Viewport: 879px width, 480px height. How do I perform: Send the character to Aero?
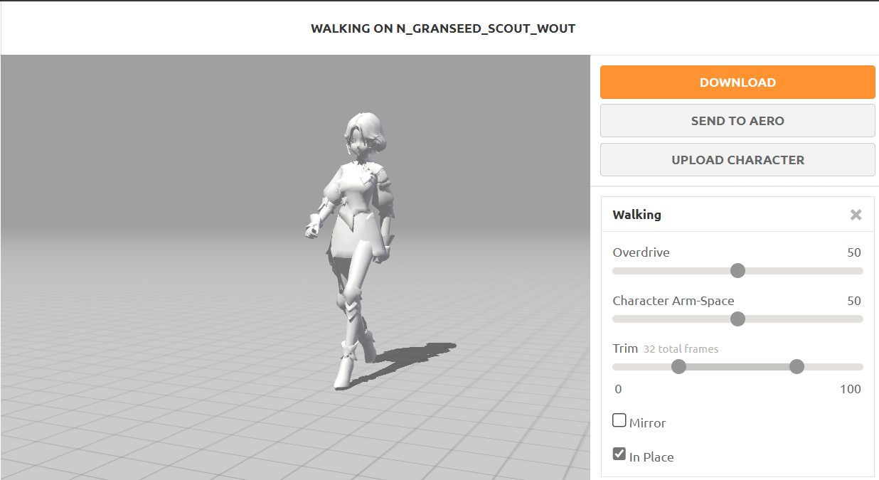737,121
